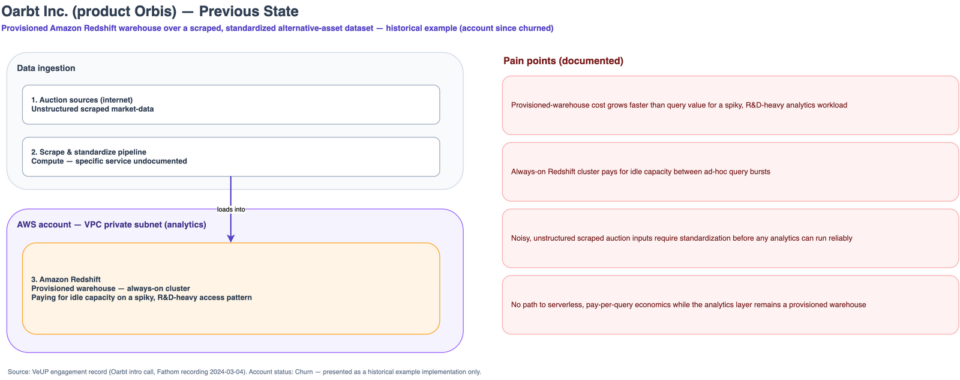Select the always-on Redshift idle capacity card
The height and width of the screenshot is (380, 960).
coord(730,172)
